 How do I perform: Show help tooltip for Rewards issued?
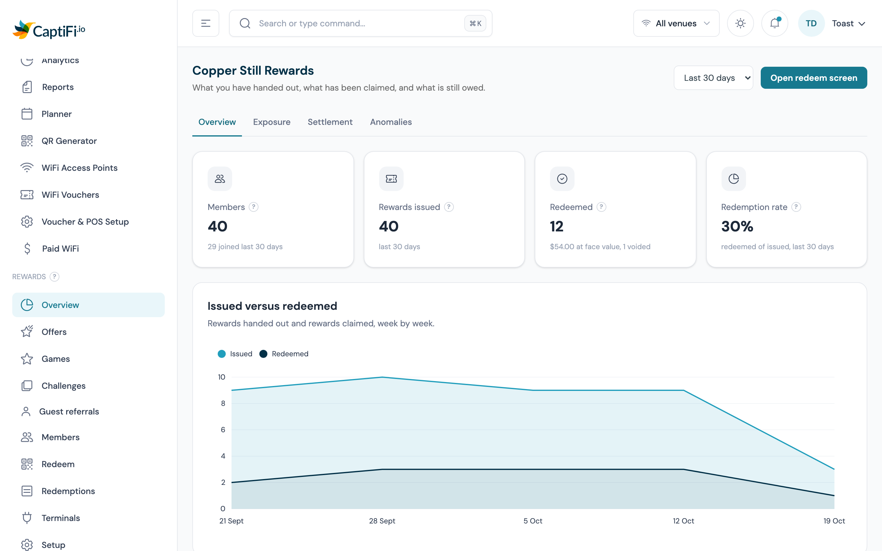point(449,207)
